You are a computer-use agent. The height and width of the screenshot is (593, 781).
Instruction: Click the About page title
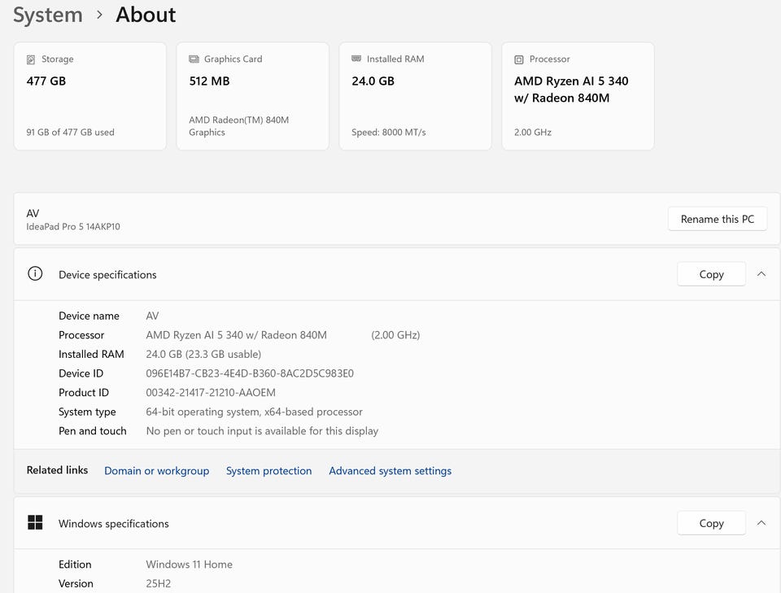[x=146, y=15]
